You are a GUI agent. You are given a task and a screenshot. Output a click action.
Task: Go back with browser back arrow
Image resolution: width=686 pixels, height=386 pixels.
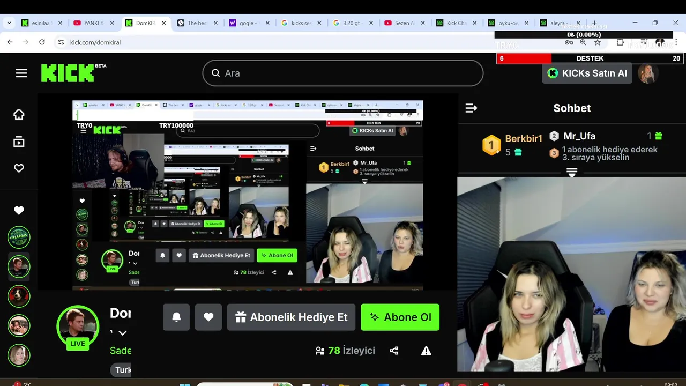(10, 42)
